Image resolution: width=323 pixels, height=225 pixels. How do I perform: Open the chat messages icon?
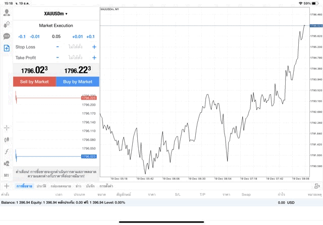(x=7, y=36)
